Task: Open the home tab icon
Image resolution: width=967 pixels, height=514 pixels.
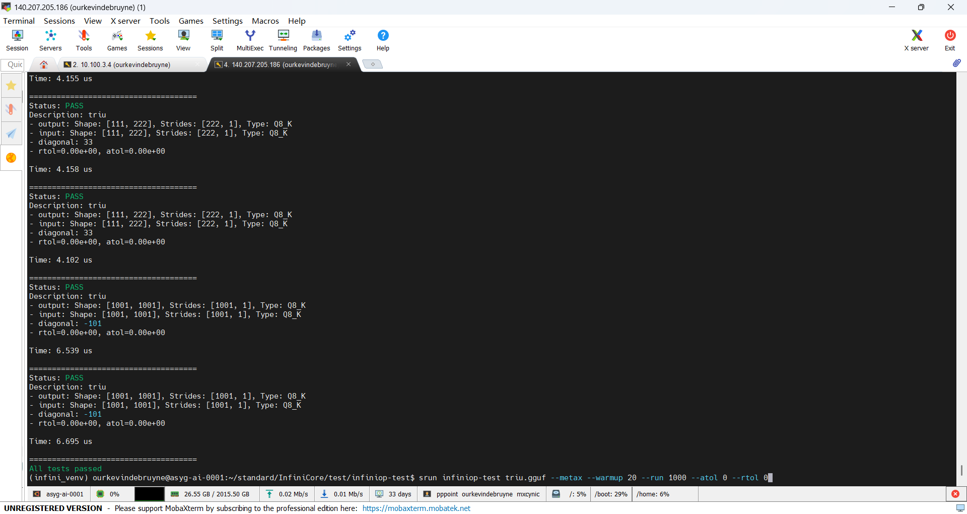Action: [x=44, y=65]
